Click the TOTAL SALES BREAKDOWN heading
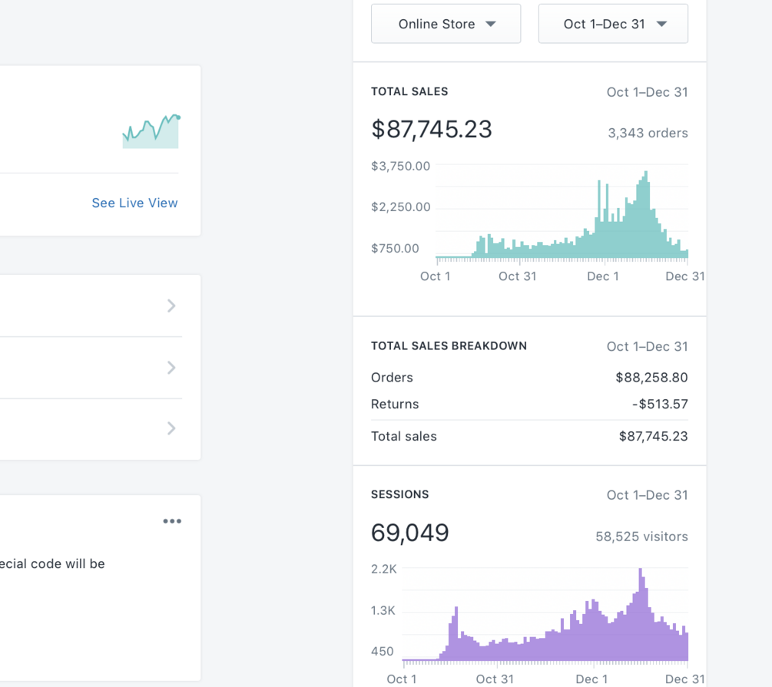Screen dimensions: 772x687 coord(449,346)
